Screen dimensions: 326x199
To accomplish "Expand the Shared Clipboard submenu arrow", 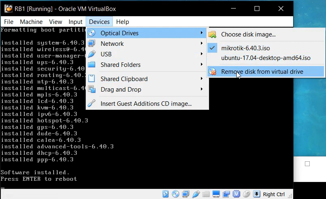I will (201, 79).
